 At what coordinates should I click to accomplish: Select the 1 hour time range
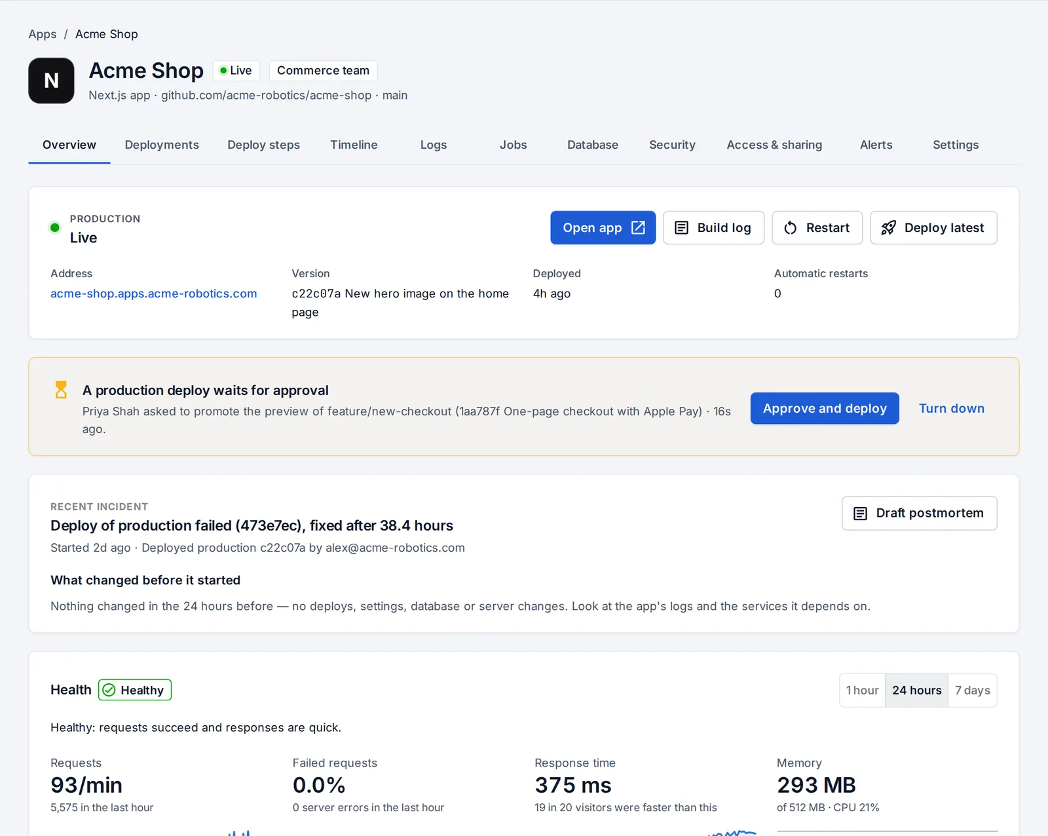pos(863,691)
